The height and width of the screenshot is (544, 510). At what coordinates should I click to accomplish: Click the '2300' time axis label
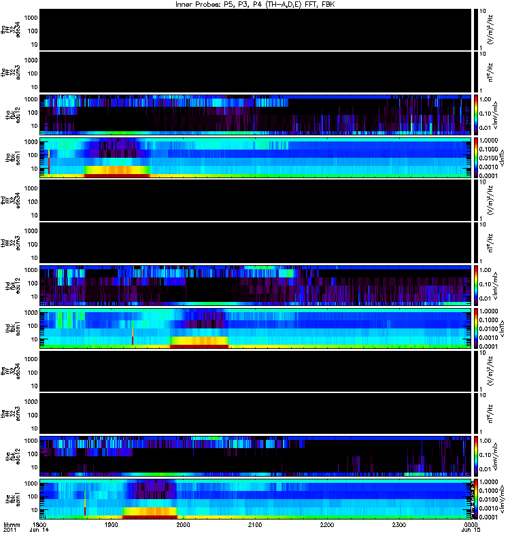[399, 525]
